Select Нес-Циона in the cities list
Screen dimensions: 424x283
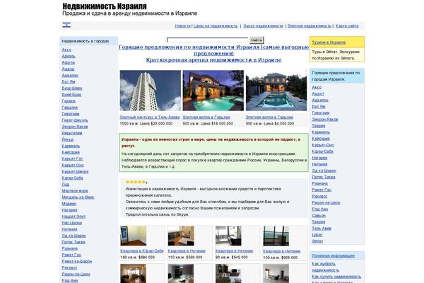[x=72, y=223]
